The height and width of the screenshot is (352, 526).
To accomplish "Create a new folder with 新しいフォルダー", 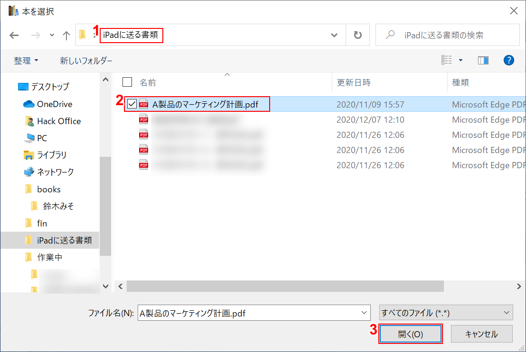I will click(86, 61).
